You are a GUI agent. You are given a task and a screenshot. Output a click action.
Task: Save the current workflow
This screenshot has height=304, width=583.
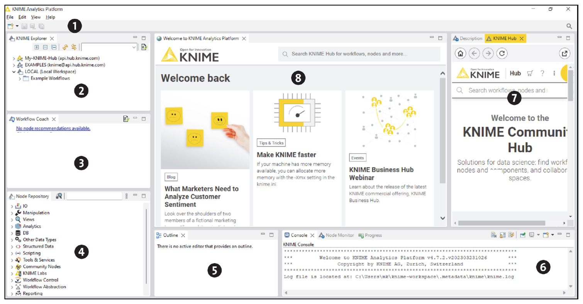(24, 26)
